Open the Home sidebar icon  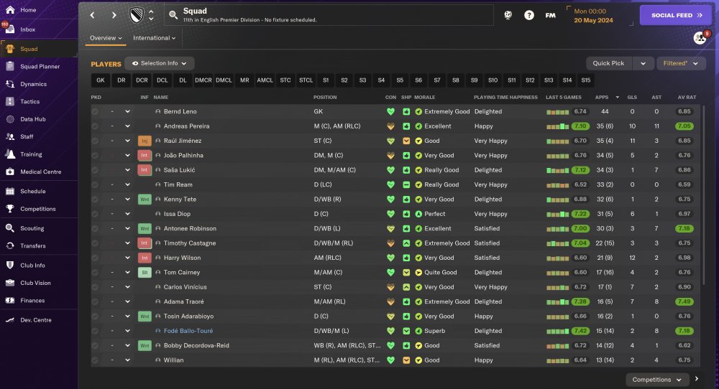point(10,9)
